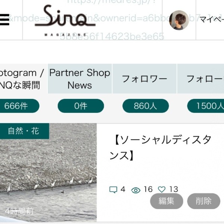Open the マイページ link
This screenshot has width=224, height=224.
pos(212,19)
